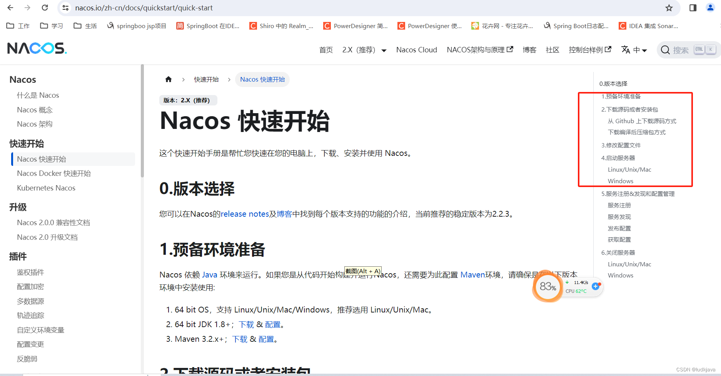Open the 生活 bookmark folder
The height and width of the screenshot is (376, 721).
[85, 26]
